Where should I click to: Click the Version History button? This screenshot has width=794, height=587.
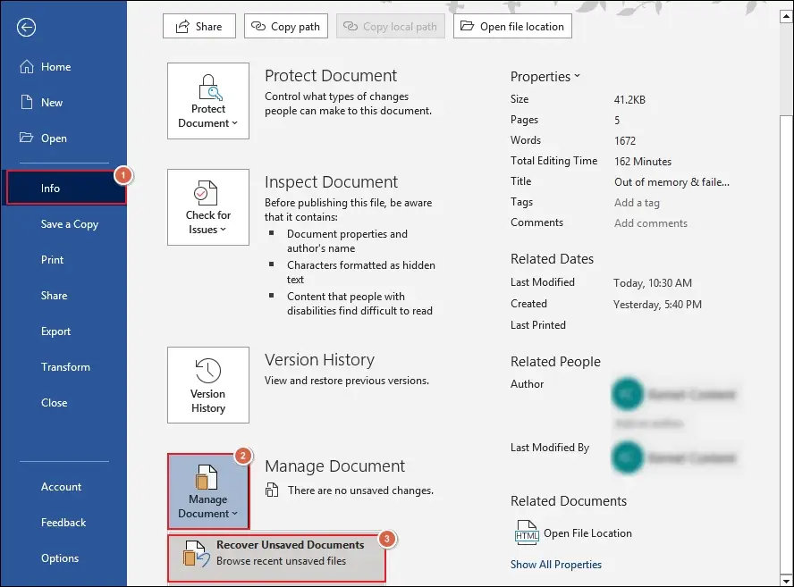[x=208, y=385]
